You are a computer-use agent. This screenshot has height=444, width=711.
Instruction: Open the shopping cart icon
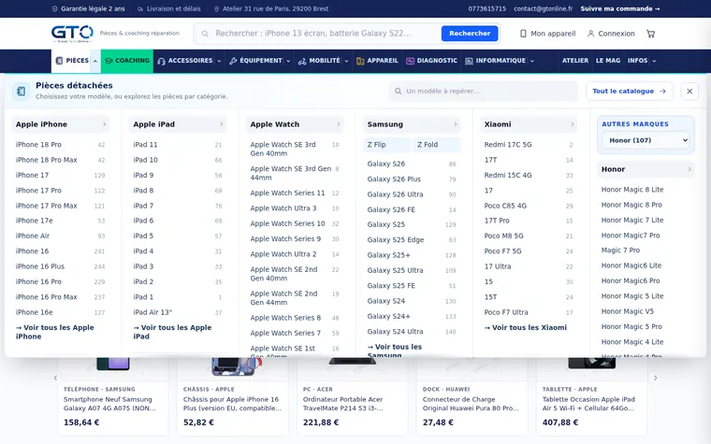(x=651, y=34)
